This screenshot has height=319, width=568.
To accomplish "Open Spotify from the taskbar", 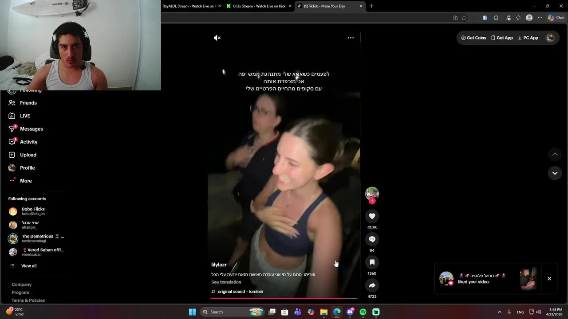I will (363, 312).
